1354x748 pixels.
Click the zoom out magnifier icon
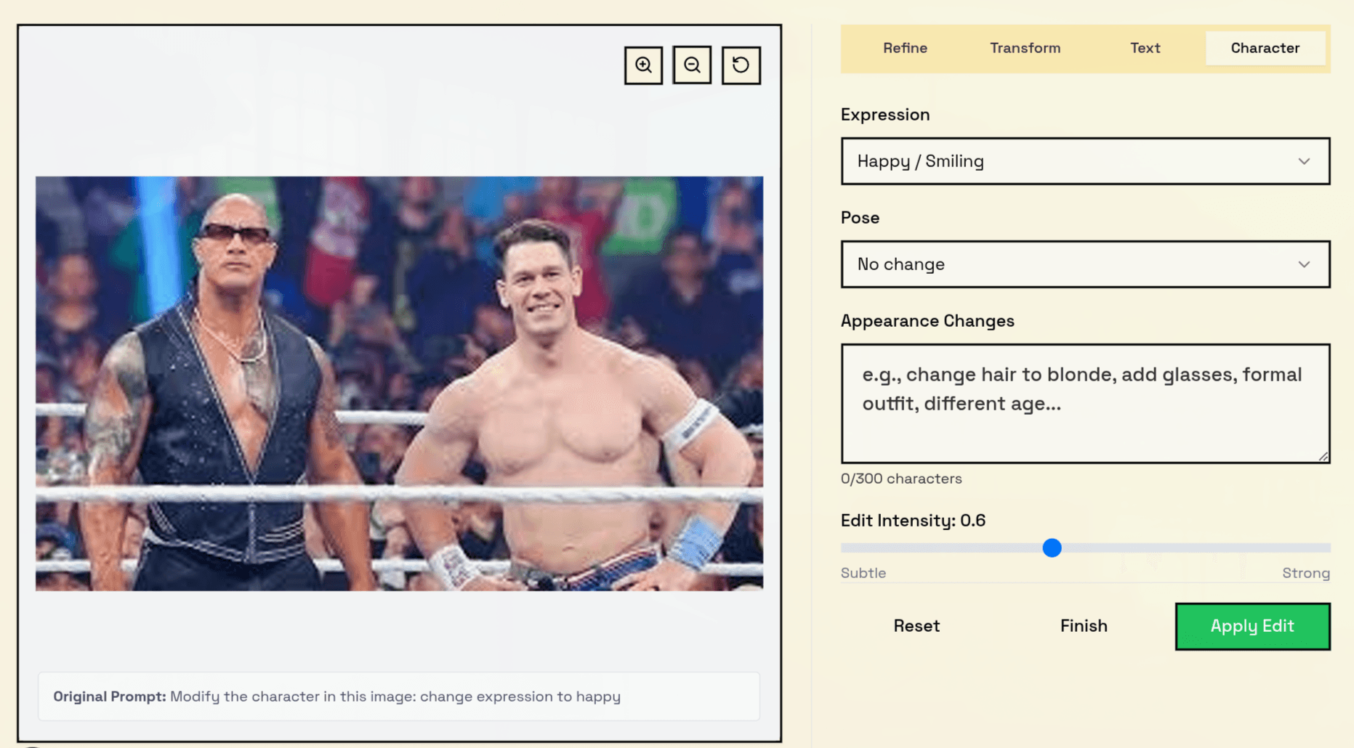692,65
